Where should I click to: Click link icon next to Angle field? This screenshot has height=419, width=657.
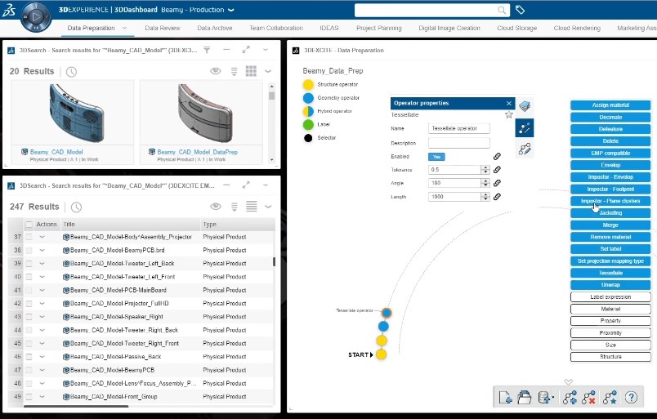(497, 183)
